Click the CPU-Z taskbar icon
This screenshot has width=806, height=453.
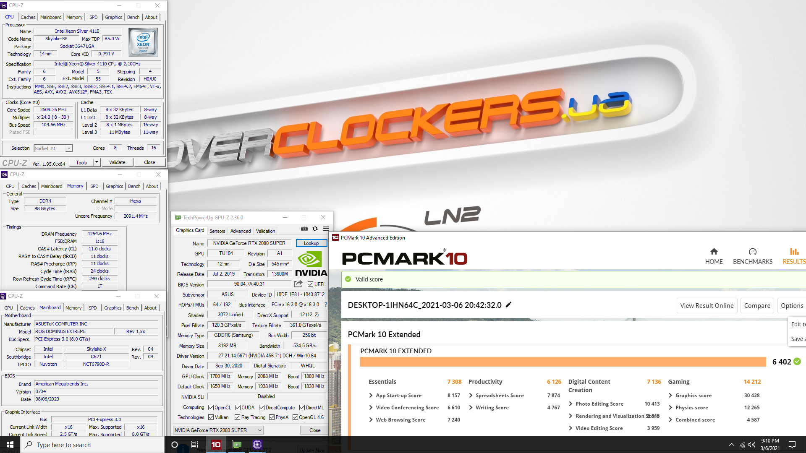257,445
